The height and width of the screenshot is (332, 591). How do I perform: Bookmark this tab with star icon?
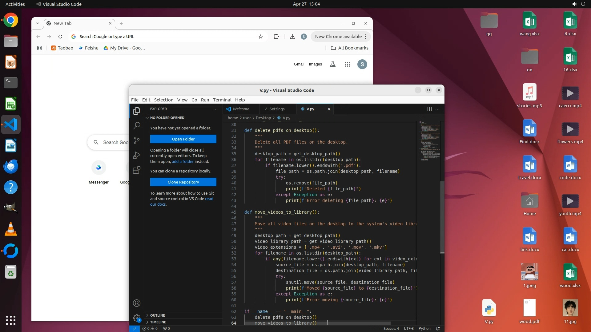point(261,37)
